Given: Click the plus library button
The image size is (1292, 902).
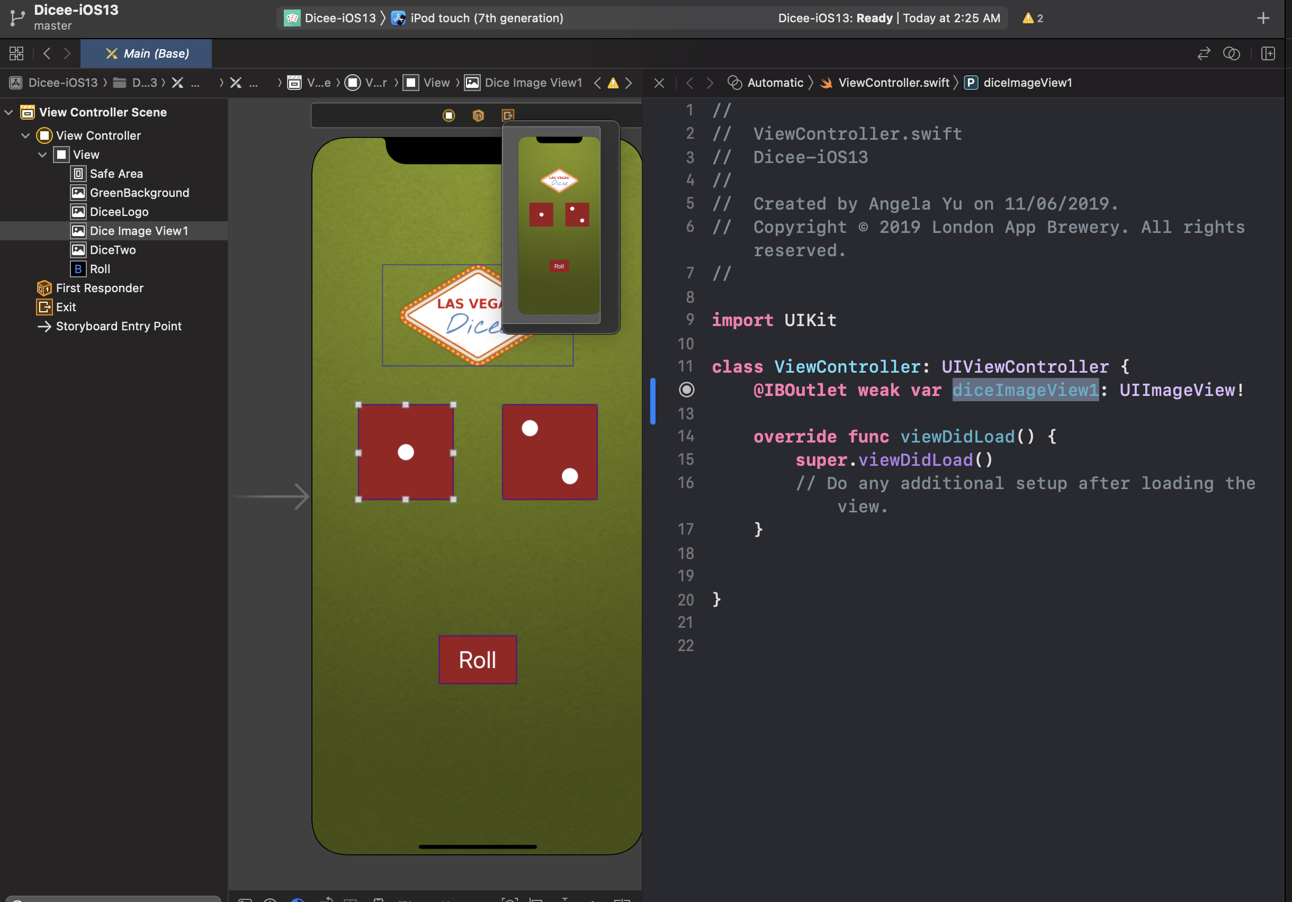Looking at the screenshot, I should (1263, 18).
